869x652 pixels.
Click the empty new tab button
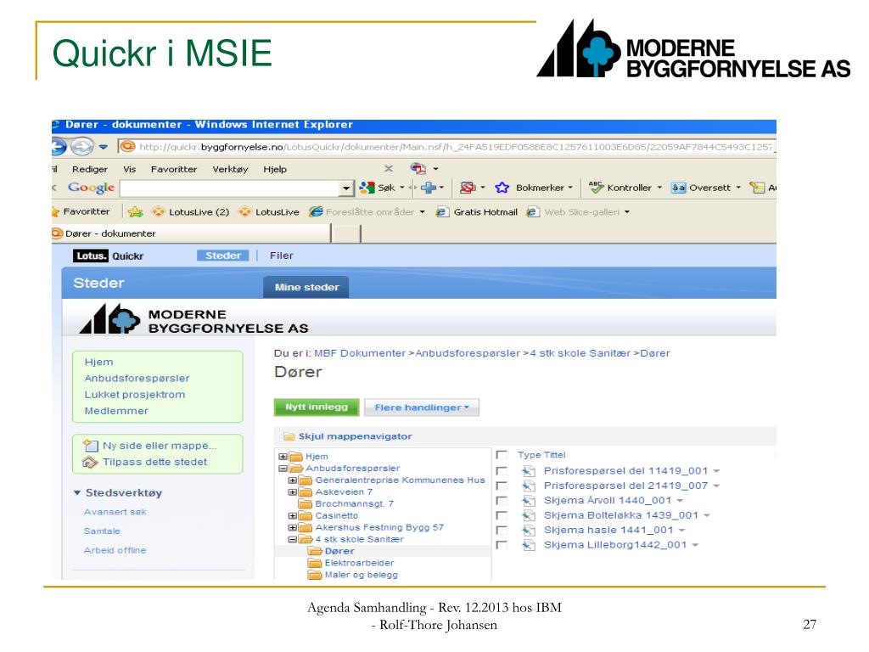pos(347,233)
